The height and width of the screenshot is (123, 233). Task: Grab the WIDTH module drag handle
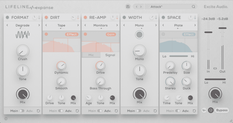(156, 17)
